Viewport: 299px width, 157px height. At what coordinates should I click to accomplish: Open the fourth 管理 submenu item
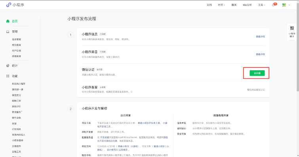point(16,56)
